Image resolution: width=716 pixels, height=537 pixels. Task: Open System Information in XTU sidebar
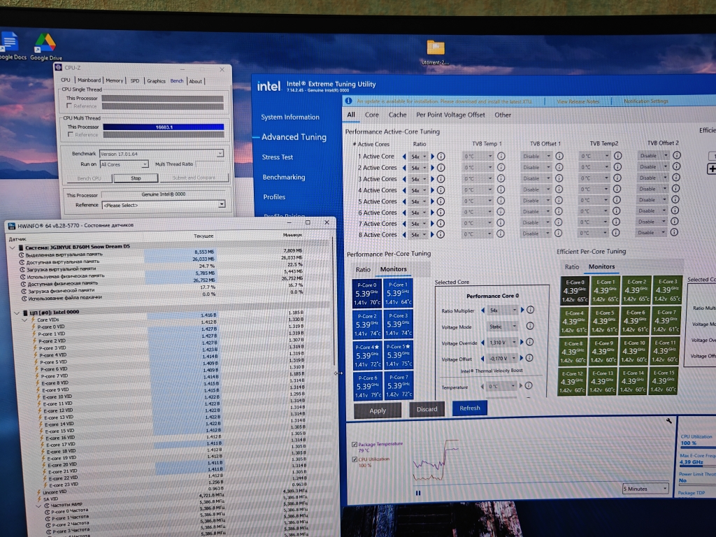coord(290,117)
